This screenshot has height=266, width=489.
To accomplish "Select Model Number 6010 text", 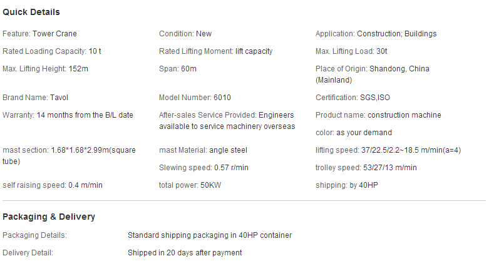I will click(x=222, y=98).
